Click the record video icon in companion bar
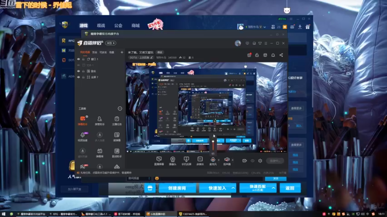This screenshot has height=217, width=387. [x=244, y=161]
